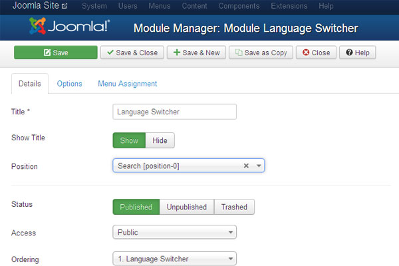The image size is (399, 266).
Task: Open the top bar Help menu
Action: [326, 6]
